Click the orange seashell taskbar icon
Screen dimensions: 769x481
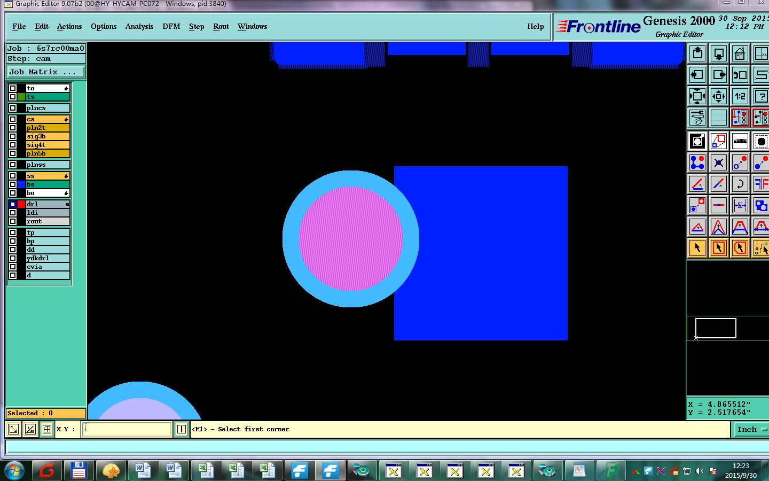click(111, 471)
